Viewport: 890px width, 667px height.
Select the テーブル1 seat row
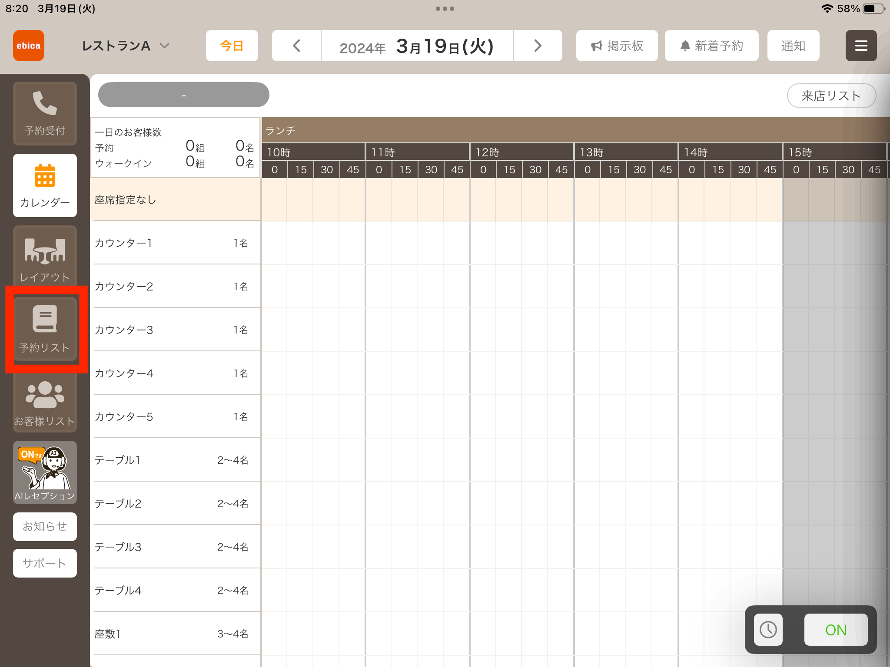[176, 460]
